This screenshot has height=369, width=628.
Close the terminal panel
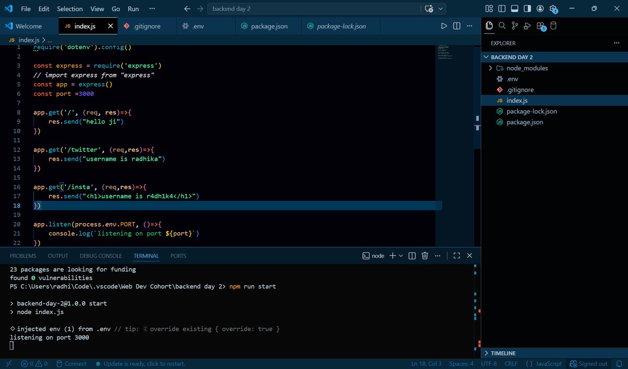[469, 255]
